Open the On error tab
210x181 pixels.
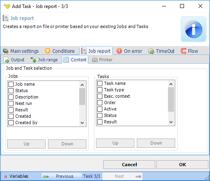(x=129, y=51)
